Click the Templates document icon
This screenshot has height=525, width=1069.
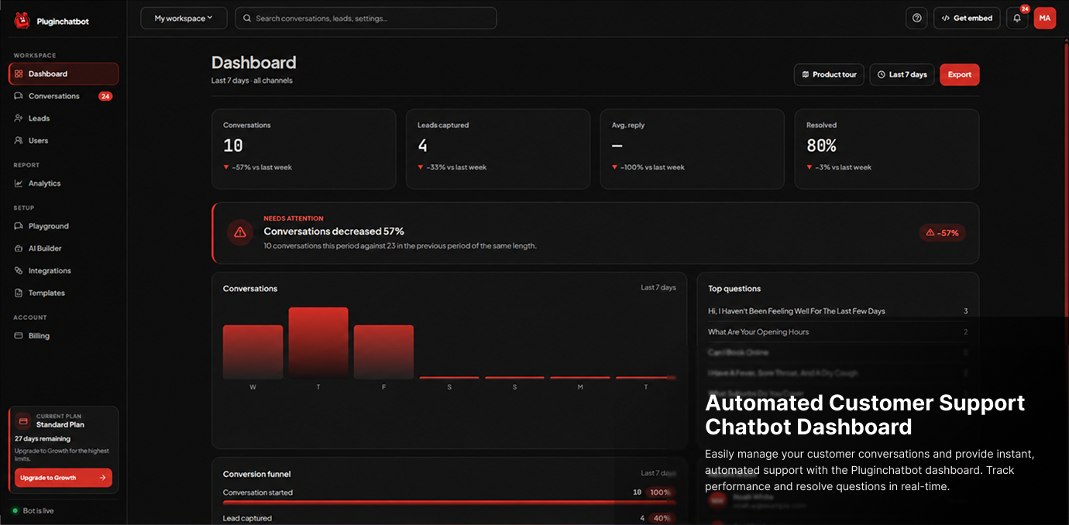click(x=19, y=293)
